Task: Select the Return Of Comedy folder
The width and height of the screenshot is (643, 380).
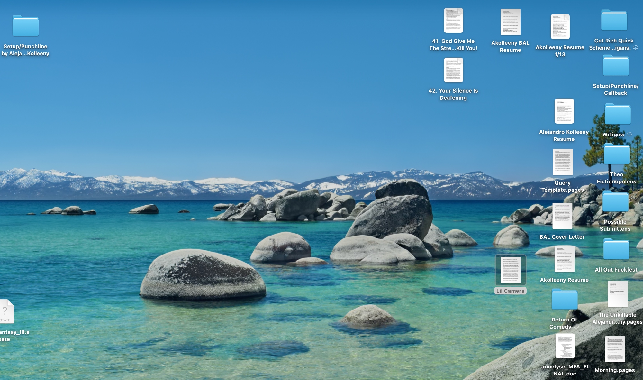Action: tap(564, 299)
